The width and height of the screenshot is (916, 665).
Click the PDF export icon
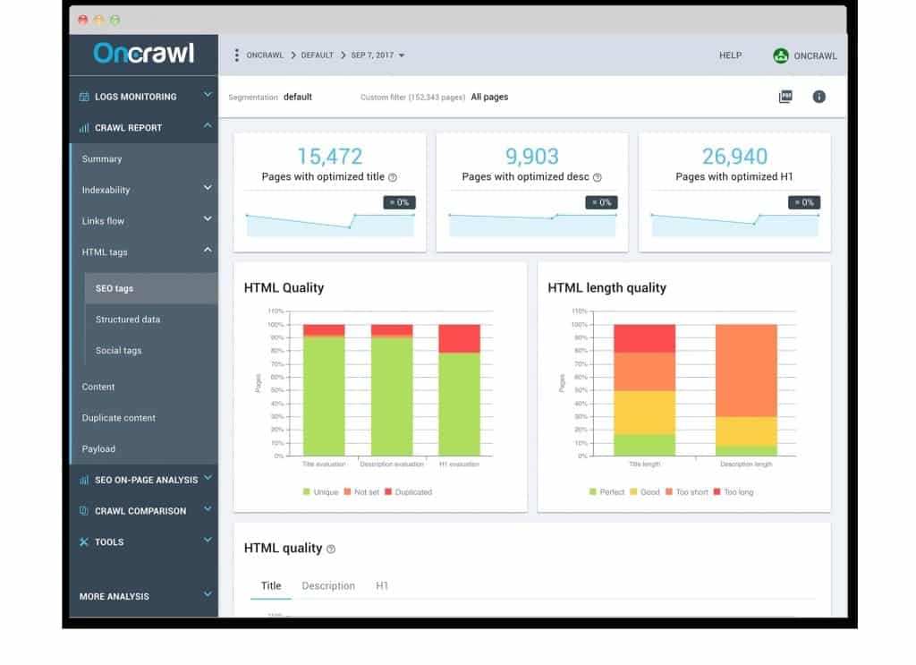pyautogui.click(x=785, y=97)
